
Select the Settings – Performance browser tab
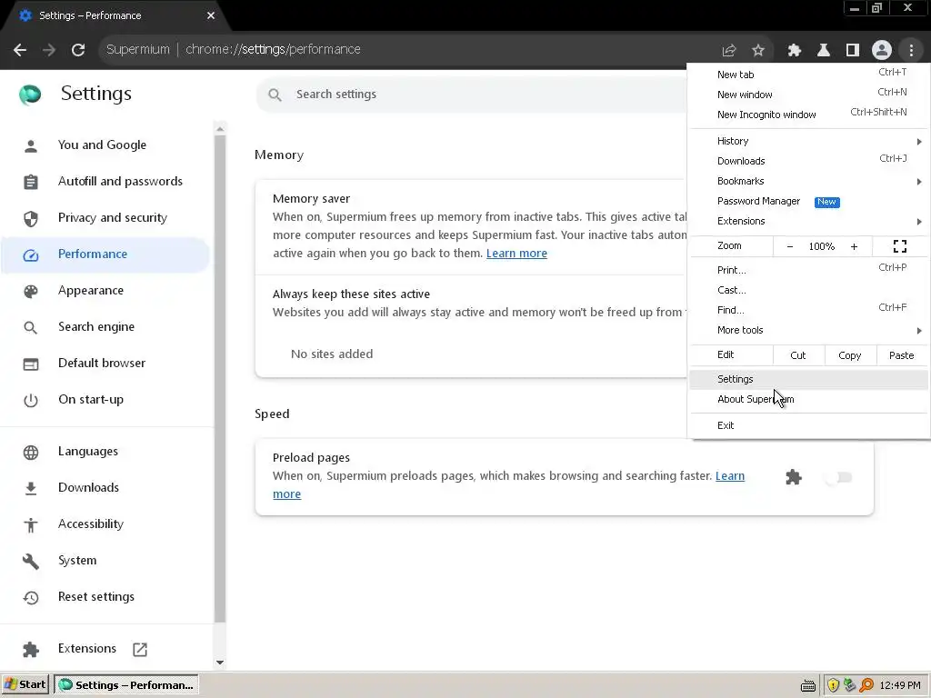point(113,16)
